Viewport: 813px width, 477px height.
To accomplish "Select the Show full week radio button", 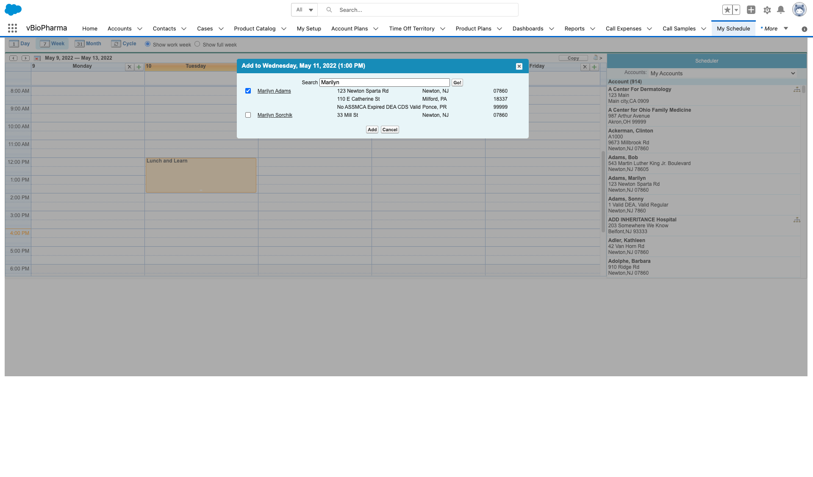I will coord(197,44).
